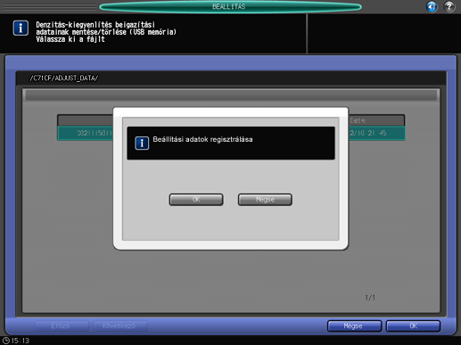Confirm the dialog with its OK button
461x345 pixels.
[196, 200]
